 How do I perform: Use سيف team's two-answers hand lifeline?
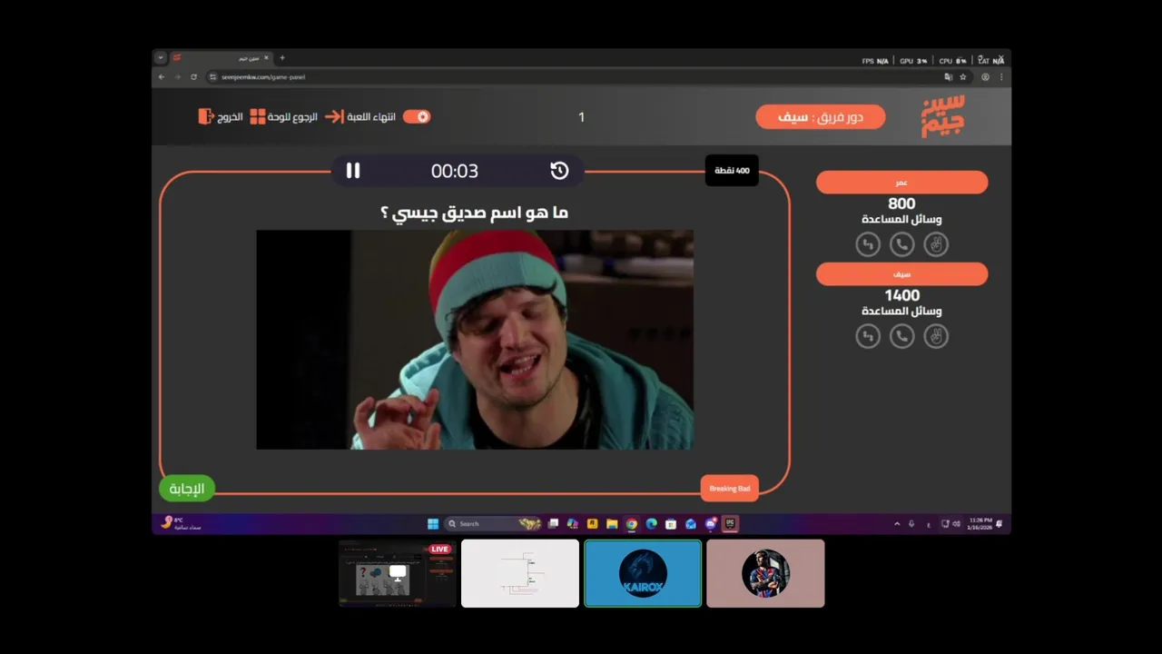936,336
